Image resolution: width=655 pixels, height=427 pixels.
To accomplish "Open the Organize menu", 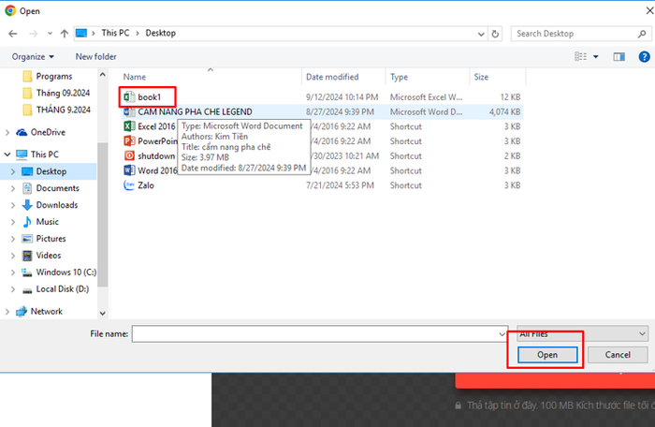I will pyautogui.click(x=33, y=56).
